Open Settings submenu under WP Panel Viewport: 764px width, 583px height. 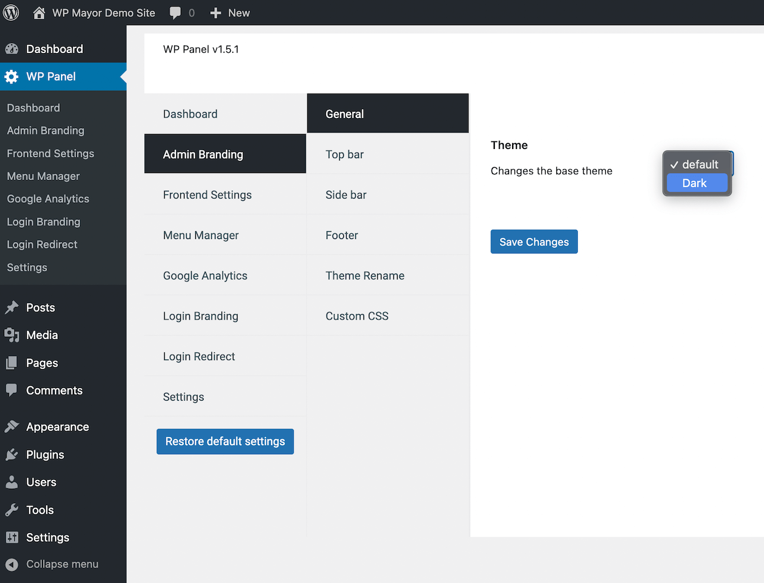point(27,267)
